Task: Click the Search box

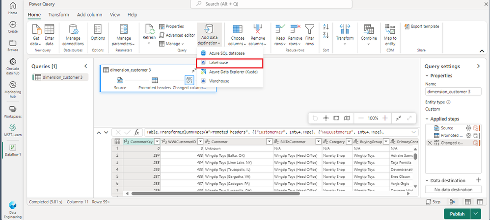Action: (271, 4)
